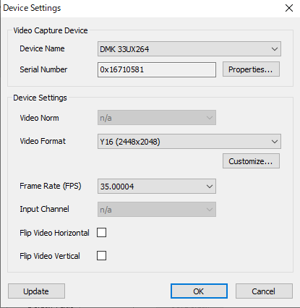This screenshot has width=300, height=308.
Task: Click the Device Name label text
Action: 42,48
